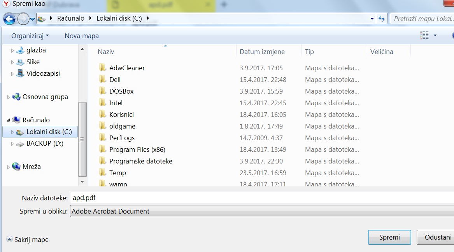Click the refresh icon beside address bar

[x=382, y=19]
